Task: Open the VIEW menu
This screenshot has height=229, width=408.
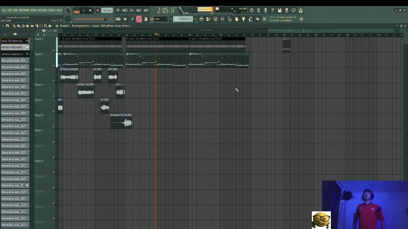Action: click(33, 10)
